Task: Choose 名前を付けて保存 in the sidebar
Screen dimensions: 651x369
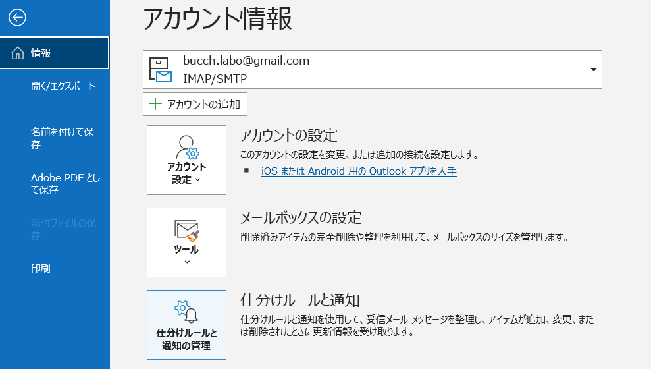Action: coord(62,138)
